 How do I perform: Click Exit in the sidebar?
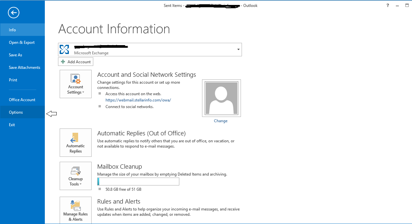click(22, 125)
